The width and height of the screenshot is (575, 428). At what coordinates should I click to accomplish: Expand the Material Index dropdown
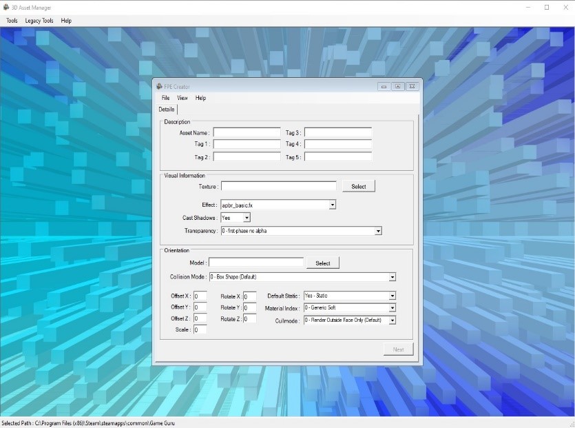tap(393, 308)
